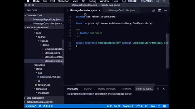Screen dimensions: 195x109
Task: Close the MessageRepository.java tab
Action: point(100,10)
